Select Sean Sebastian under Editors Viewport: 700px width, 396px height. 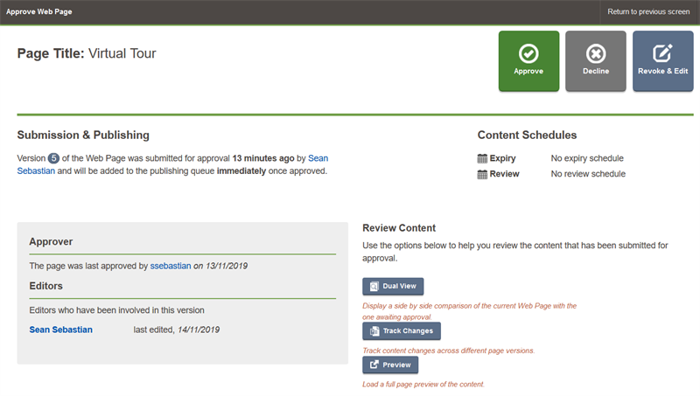[x=60, y=330]
